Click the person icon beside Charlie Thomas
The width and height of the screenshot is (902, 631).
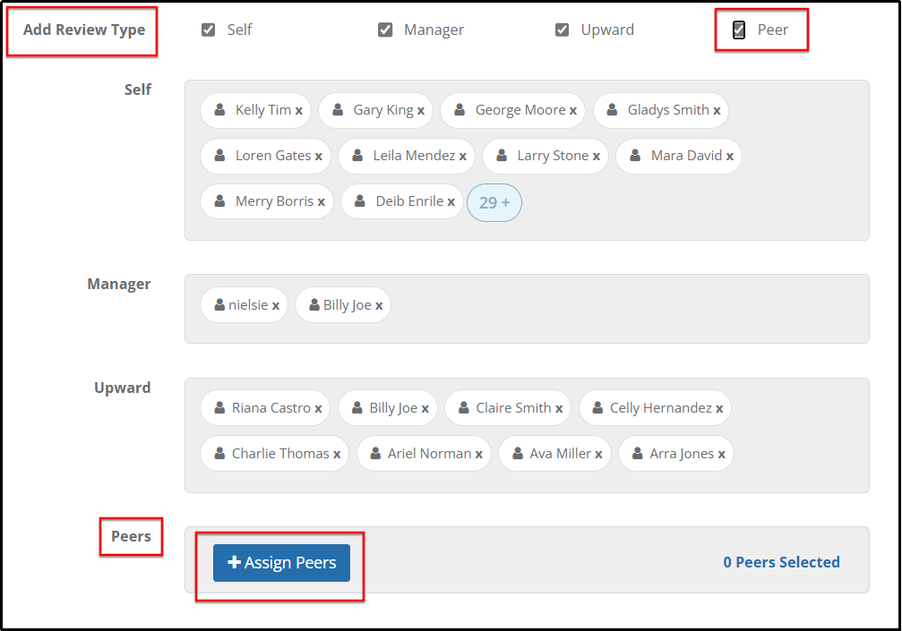[219, 454]
